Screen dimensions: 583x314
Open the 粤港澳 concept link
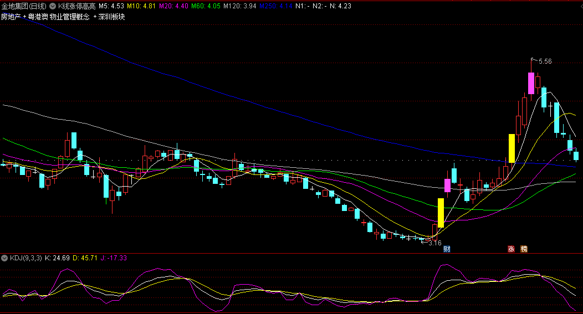[38, 17]
